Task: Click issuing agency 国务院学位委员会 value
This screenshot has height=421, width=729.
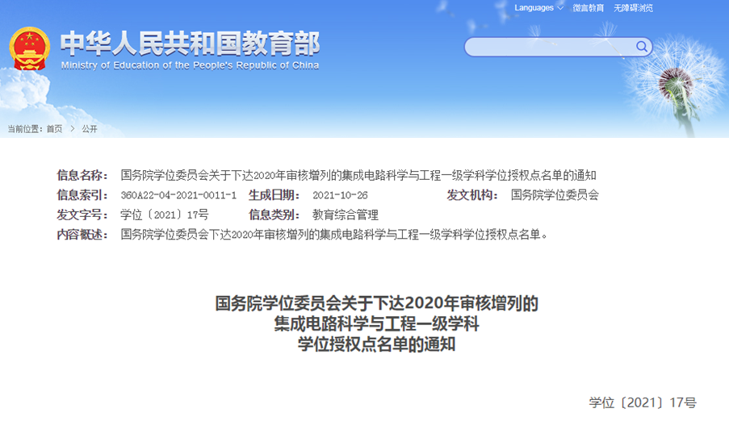Action: point(555,194)
